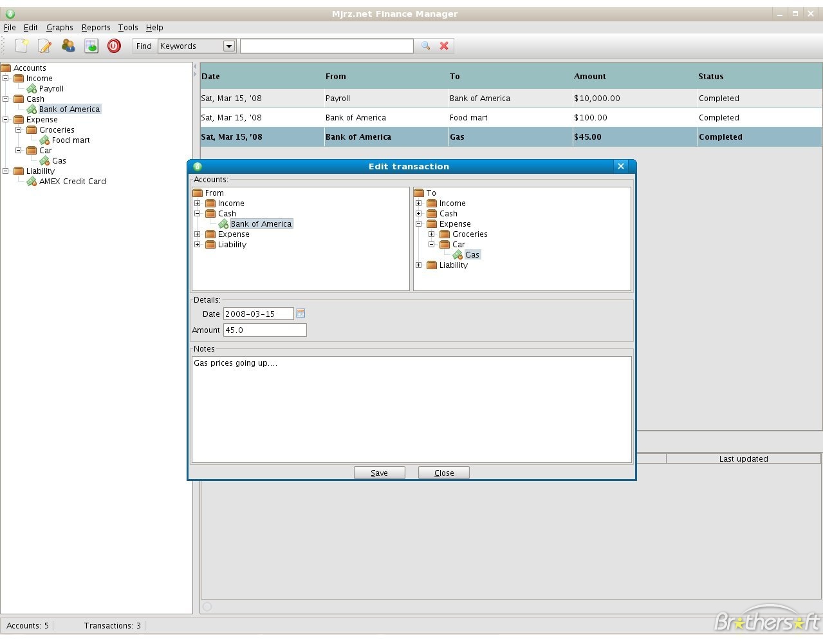Open the users toolbar icon
Viewport: 823px width, 642px height.
point(68,46)
